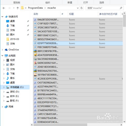126x126 pixels.
Task: Click the vertical scrollbar up arrow
Action: point(124,13)
